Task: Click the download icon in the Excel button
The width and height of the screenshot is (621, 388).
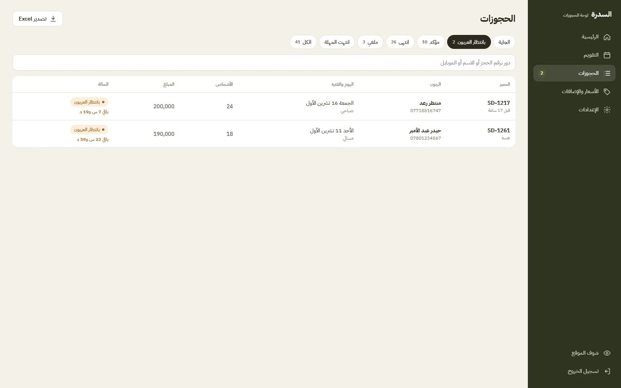Action: [53, 19]
